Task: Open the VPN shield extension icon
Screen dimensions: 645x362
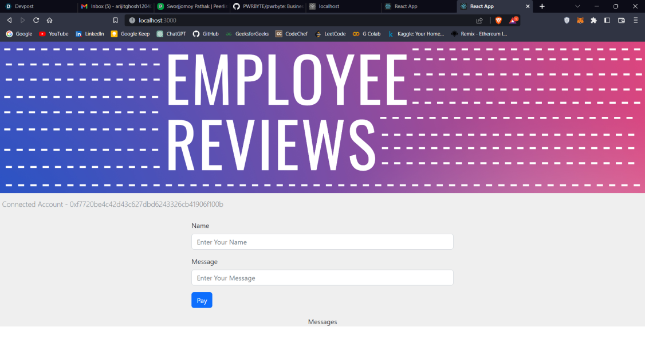Action: [x=567, y=20]
